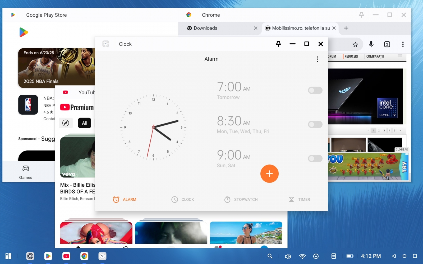Close the Mobilissimo.ro Chrome tab
The image size is (423, 264).
(x=334, y=28)
